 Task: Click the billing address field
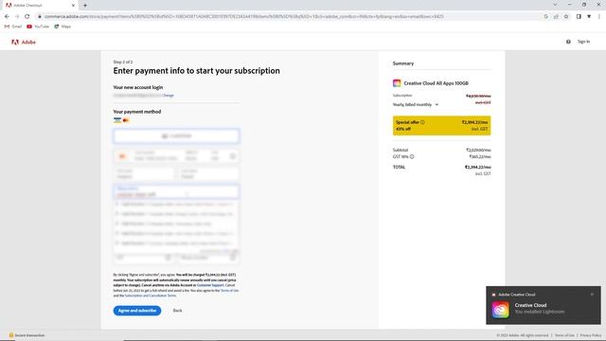pos(176,191)
